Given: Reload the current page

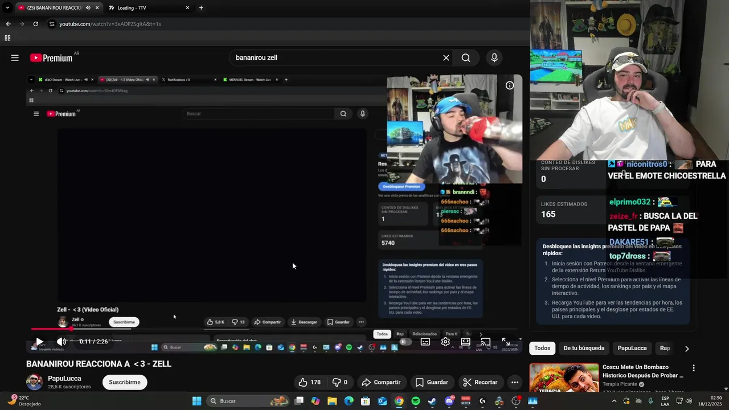Looking at the screenshot, I should tap(35, 24).
